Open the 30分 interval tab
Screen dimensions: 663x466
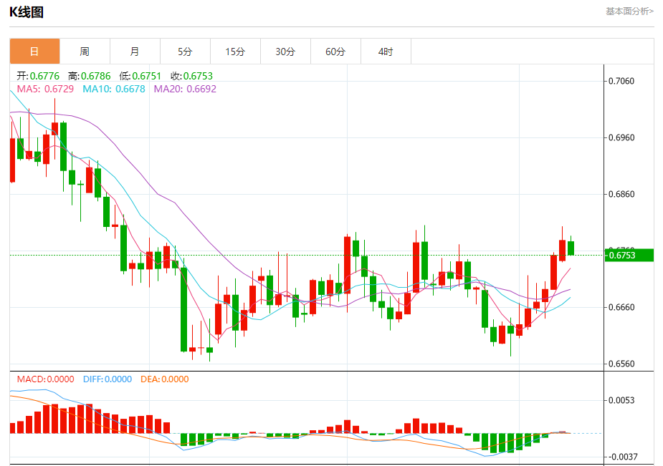tap(285, 52)
